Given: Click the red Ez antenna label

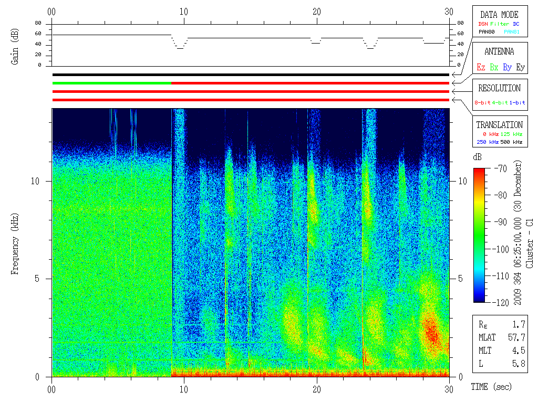Looking at the screenshot, I should (x=481, y=67).
